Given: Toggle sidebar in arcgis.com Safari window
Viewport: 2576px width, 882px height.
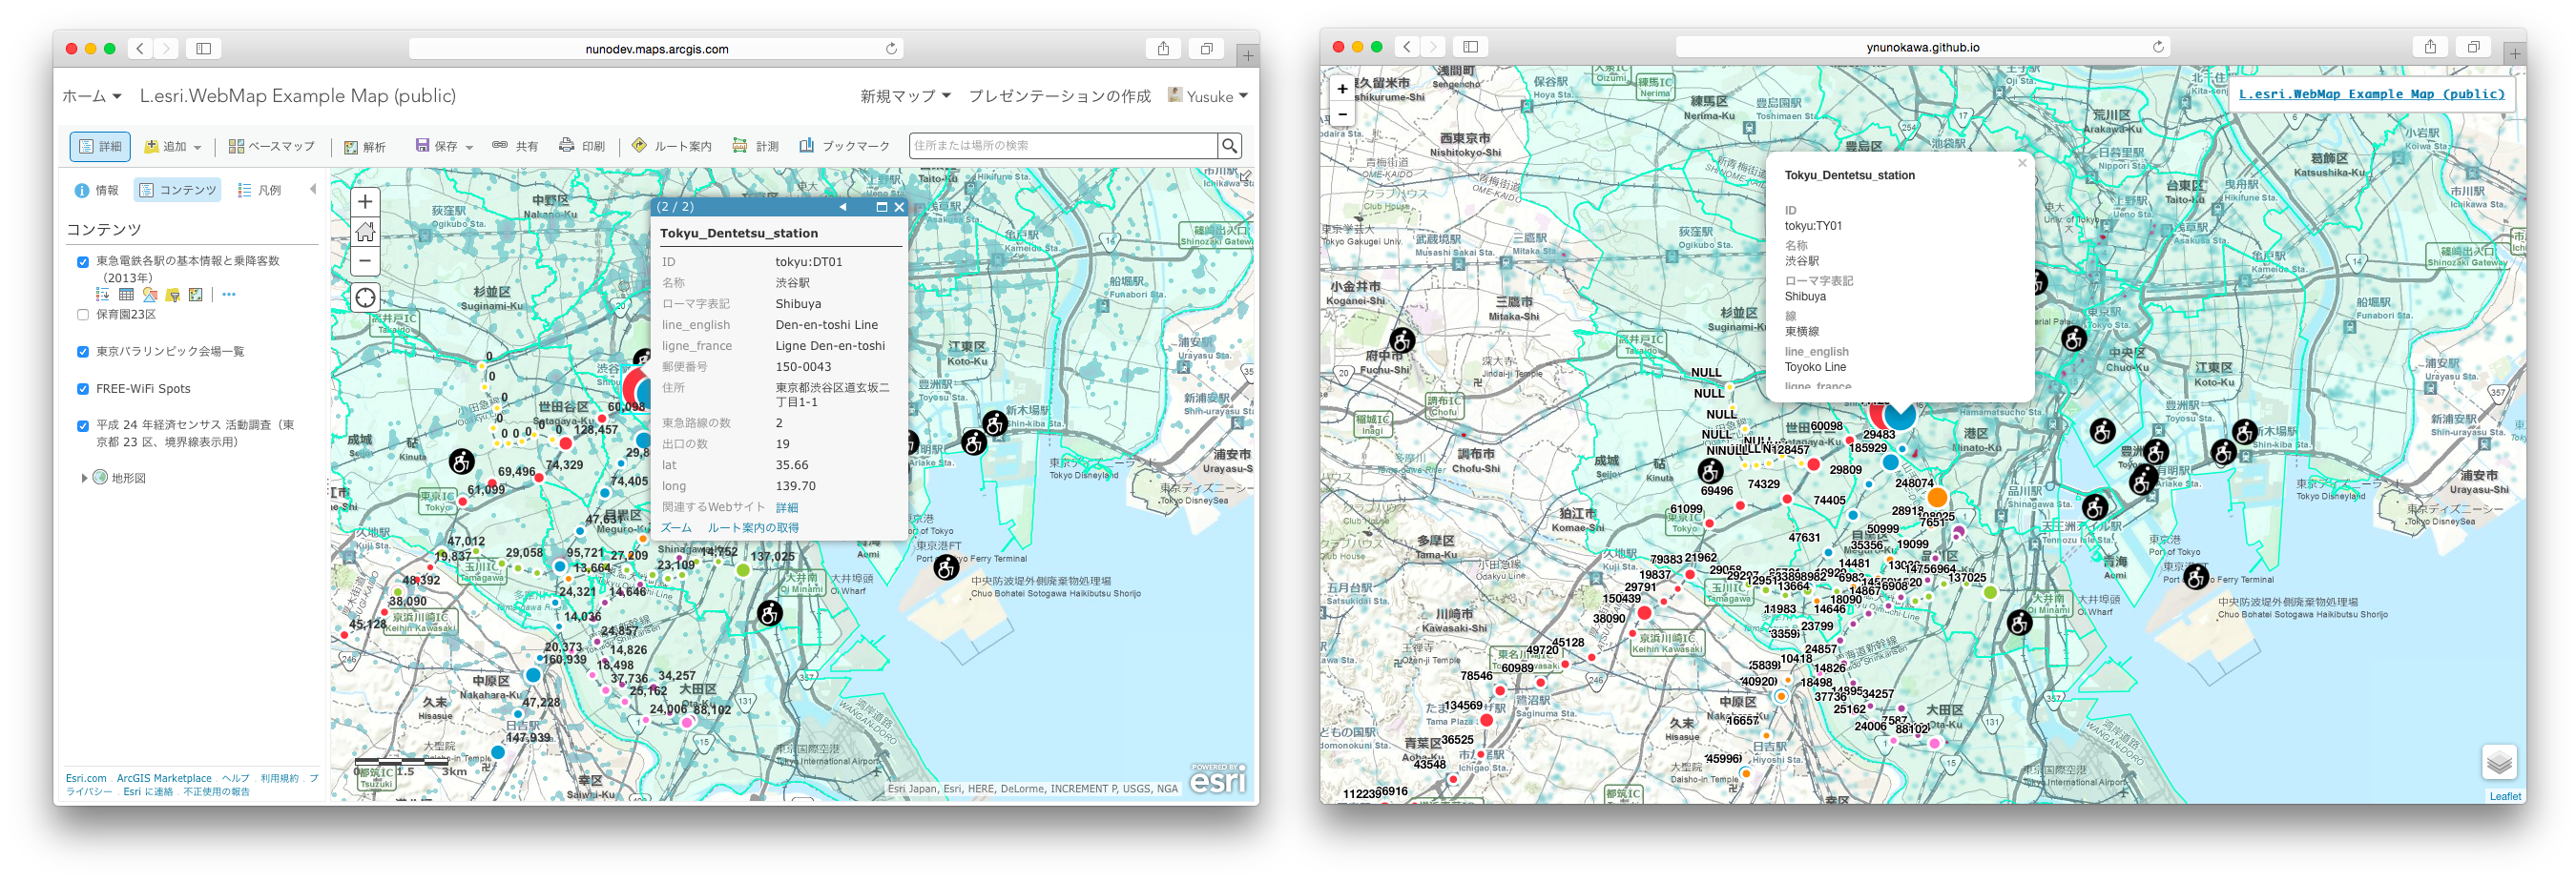Looking at the screenshot, I should pyautogui.click(x=203, y=48).
